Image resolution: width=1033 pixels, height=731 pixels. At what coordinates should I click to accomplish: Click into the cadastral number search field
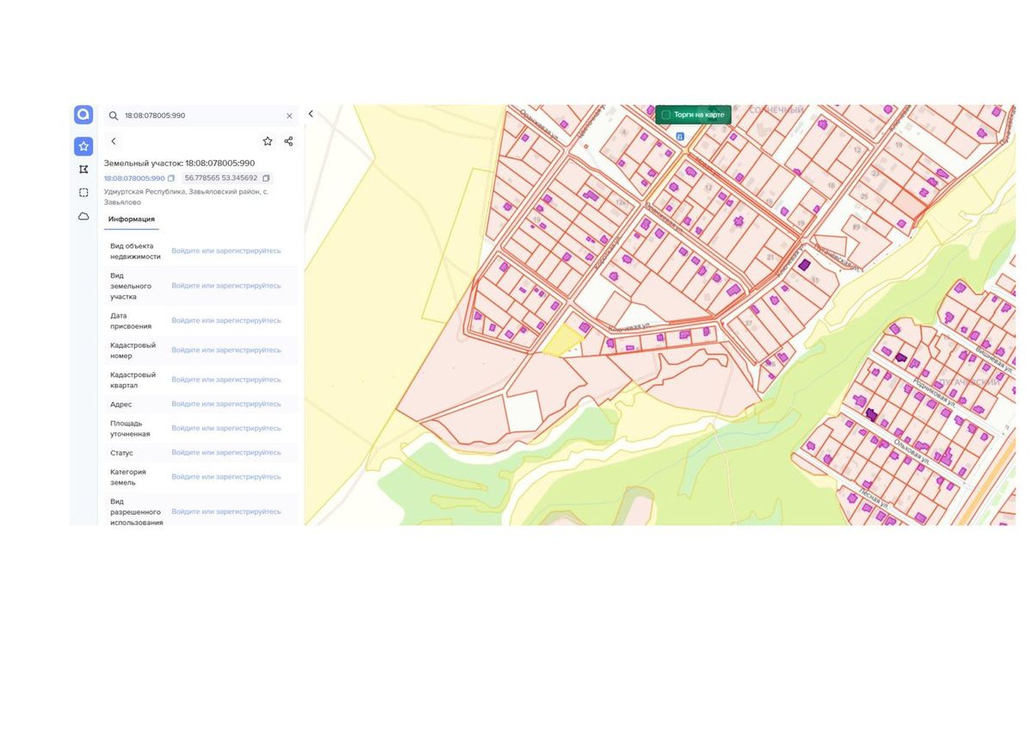pyautogui.click(x=203, y=115)
